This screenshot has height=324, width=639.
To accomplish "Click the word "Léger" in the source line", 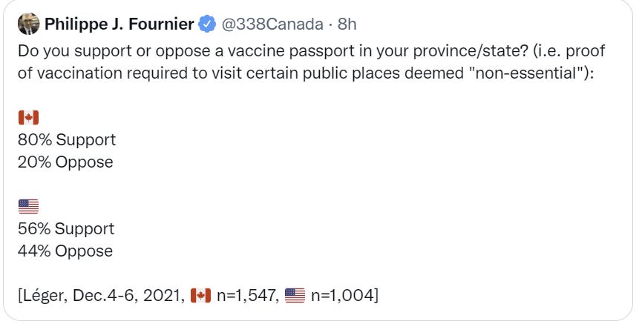I will [43, 296].
